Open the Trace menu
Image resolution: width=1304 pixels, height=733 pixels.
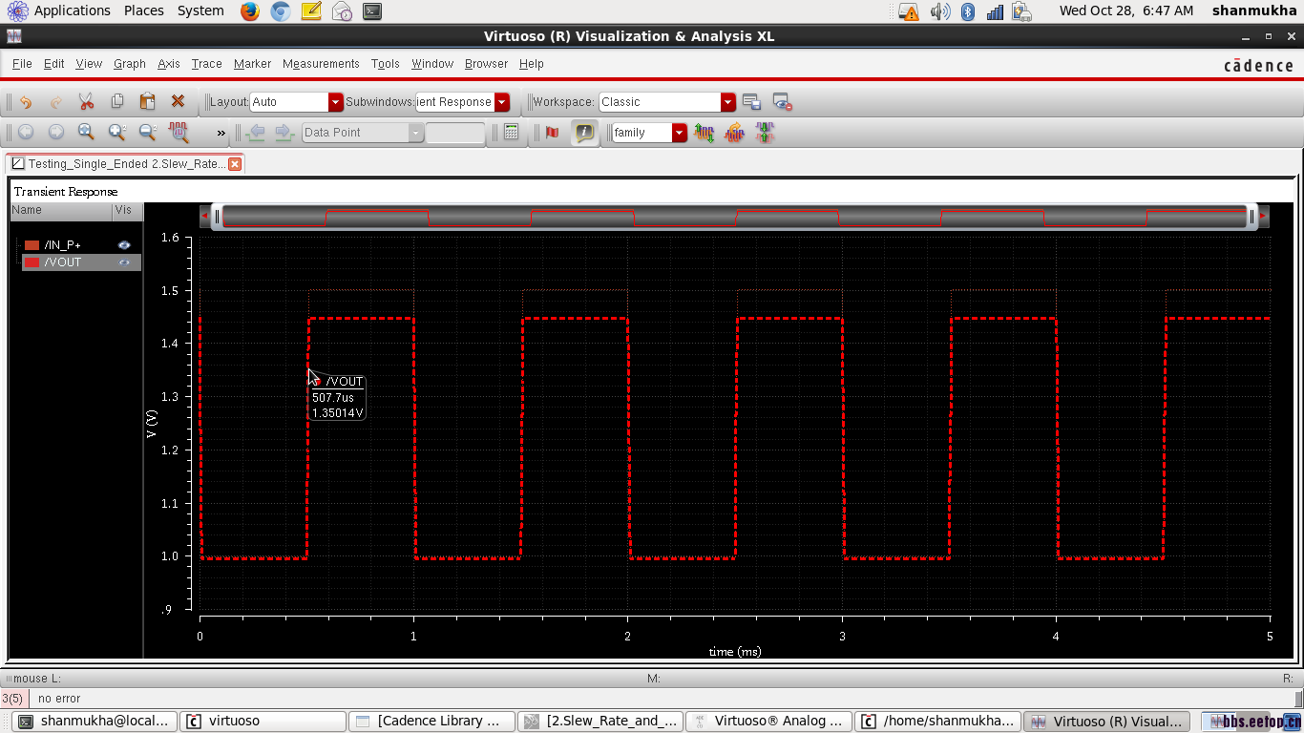click(x=206, y=64)
